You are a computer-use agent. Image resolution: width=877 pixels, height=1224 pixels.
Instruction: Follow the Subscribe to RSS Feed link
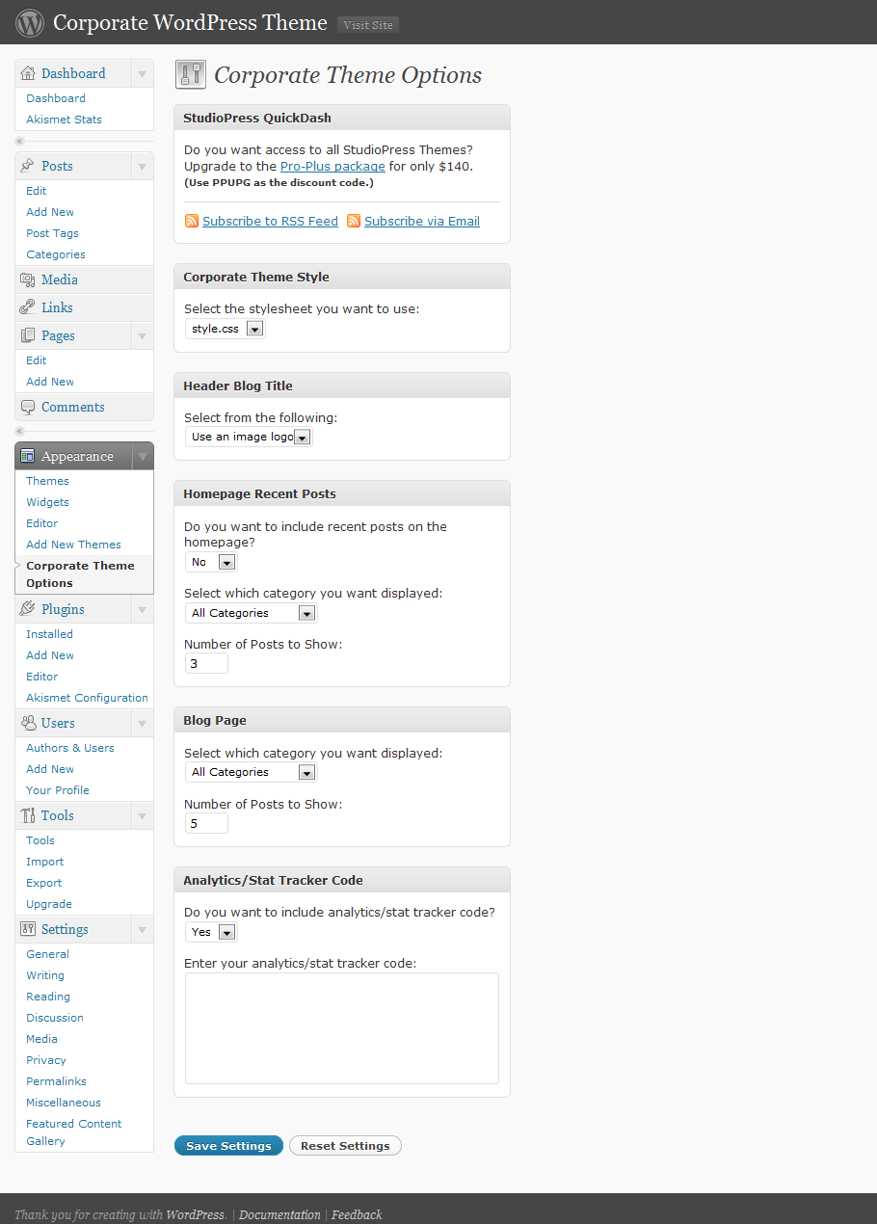tap(270, 222)
